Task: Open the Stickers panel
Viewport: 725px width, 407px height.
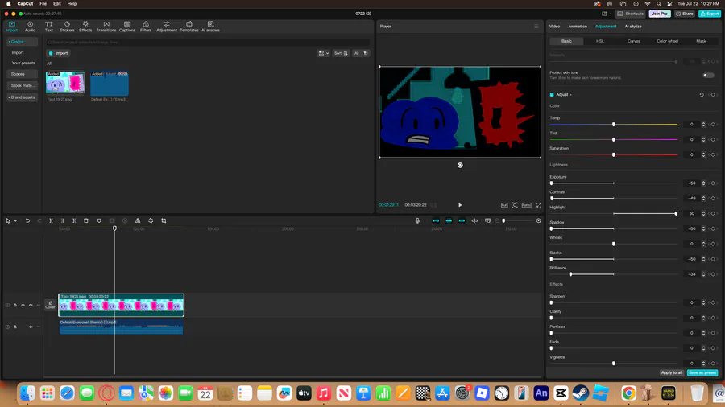Action: (67, 27)
